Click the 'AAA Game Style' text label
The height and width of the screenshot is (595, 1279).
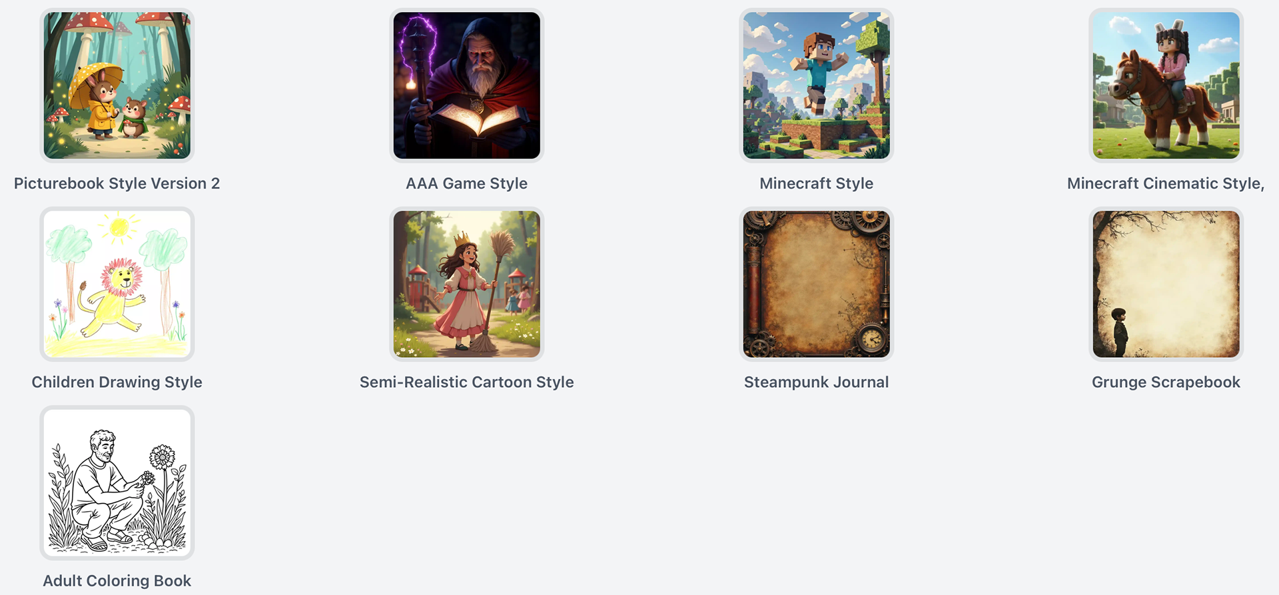(x=467, y=183)
